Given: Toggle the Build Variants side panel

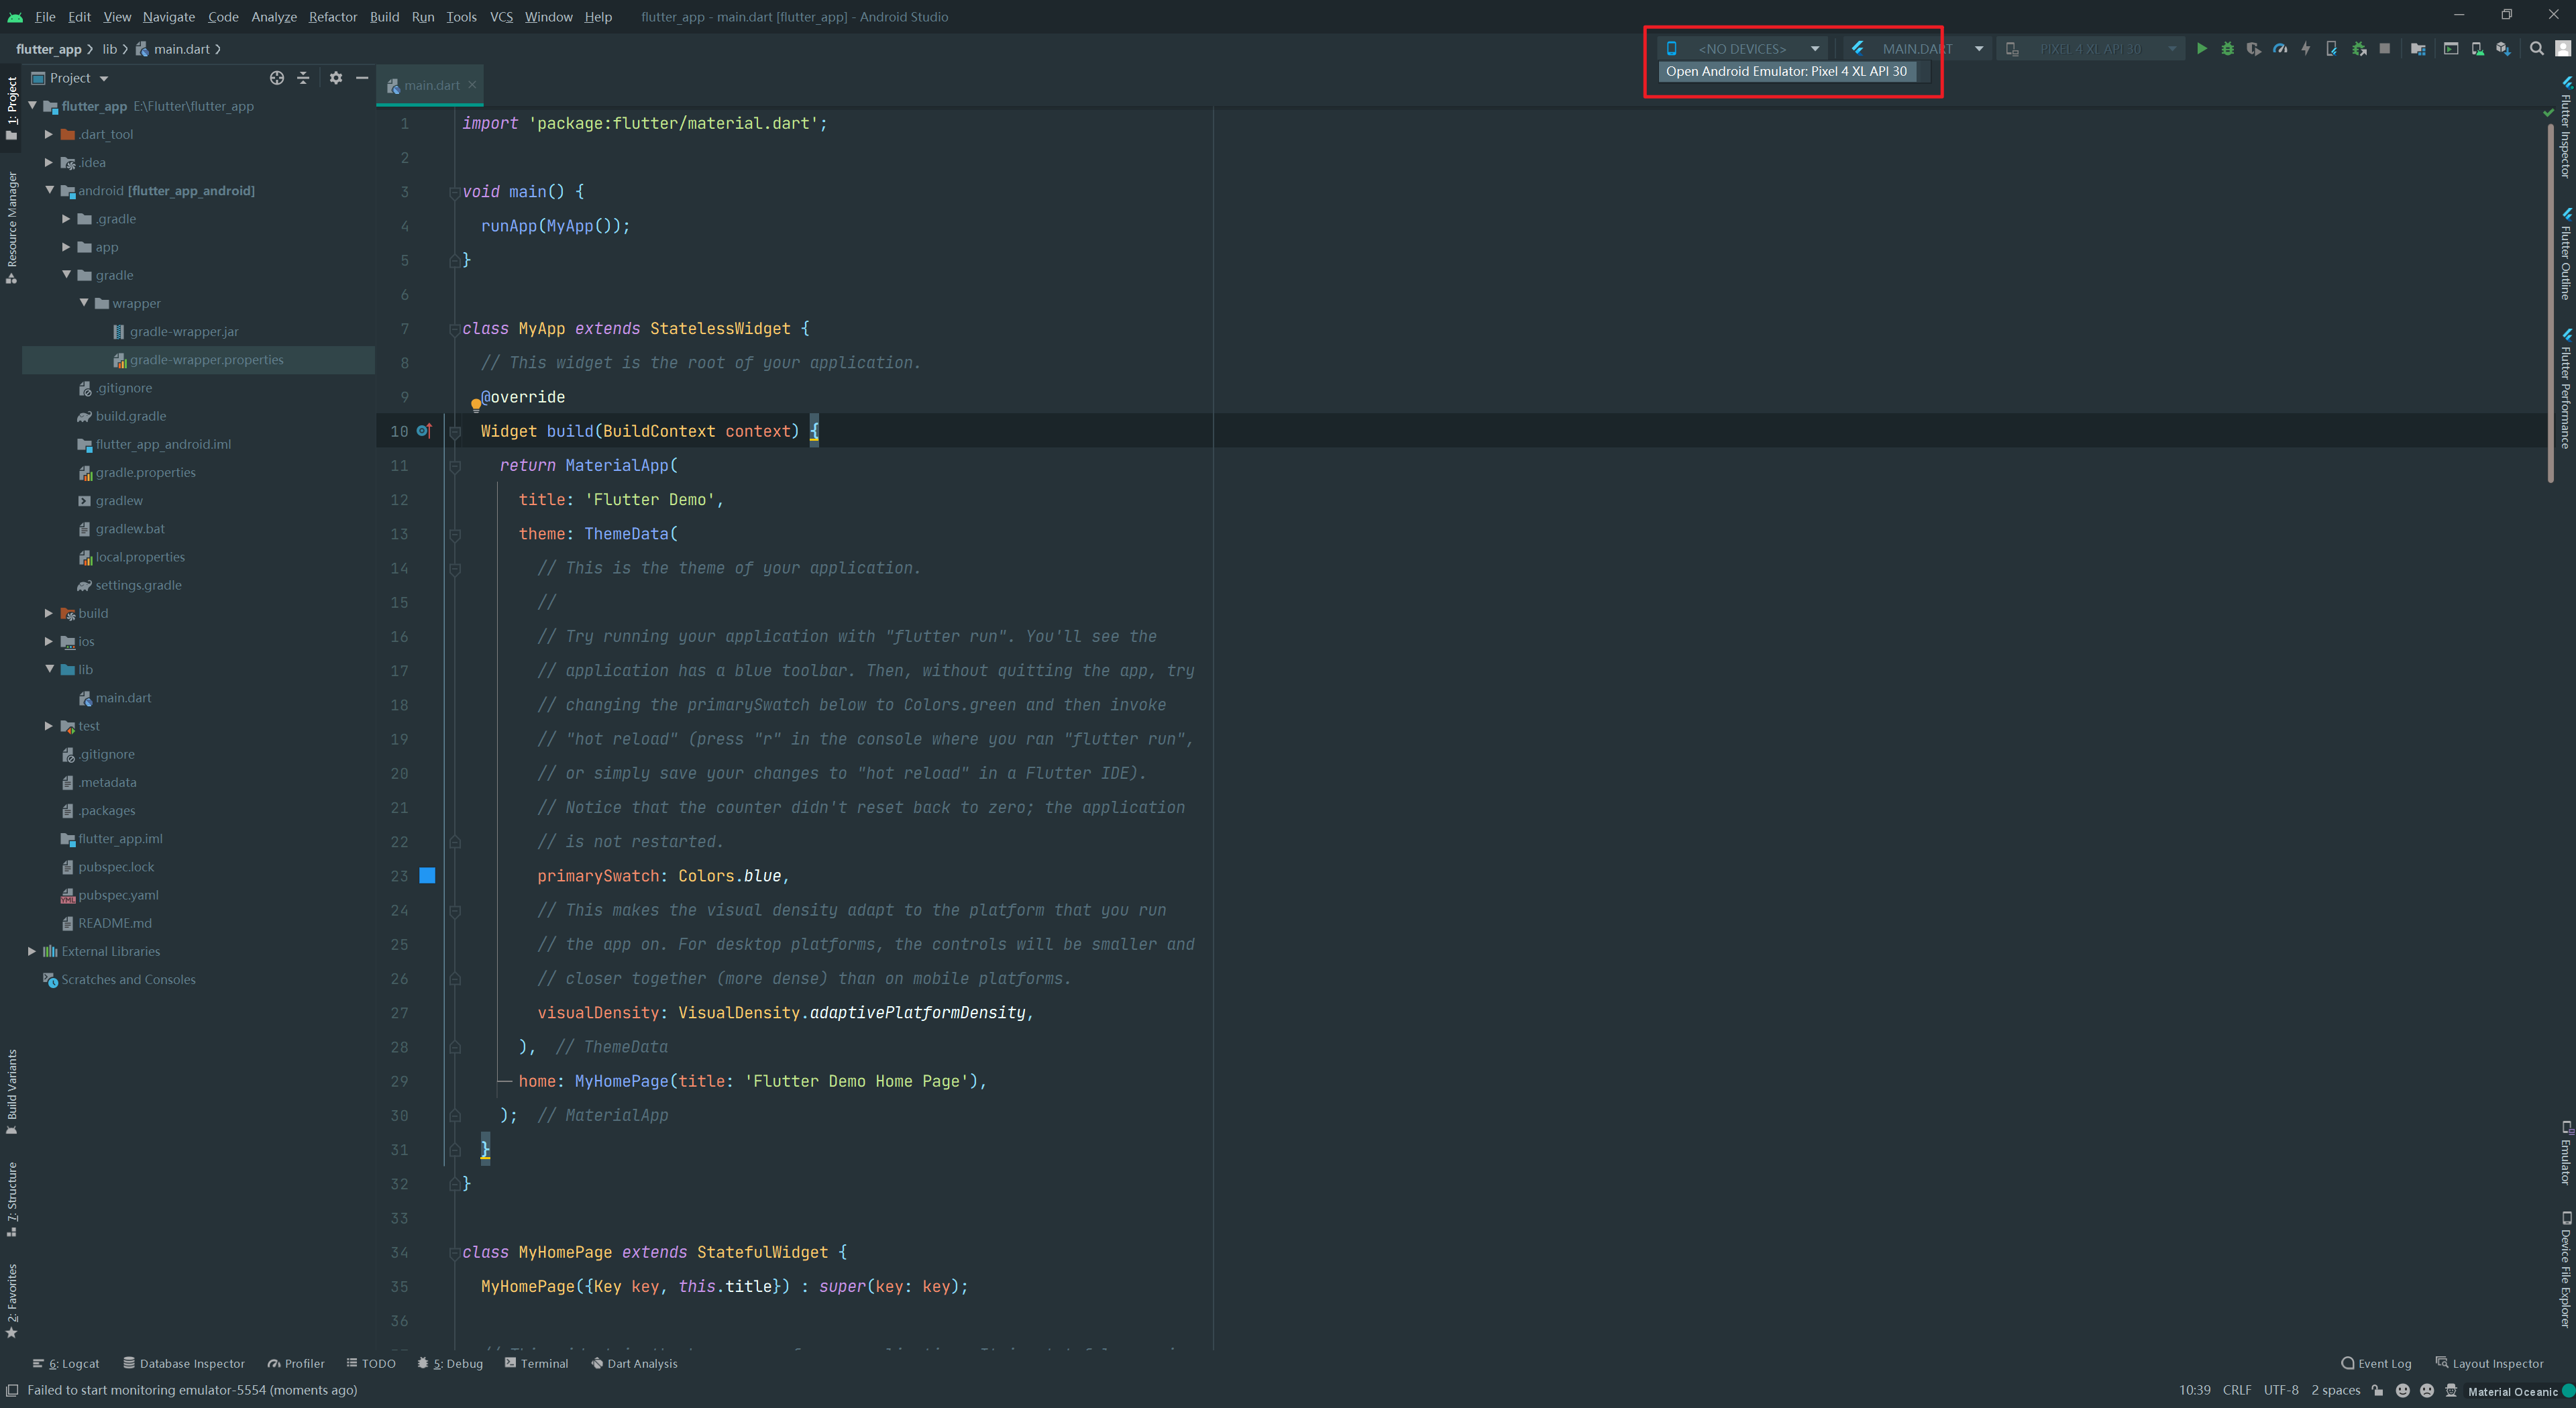Looking at the screenshot, I should point(11,1092).
